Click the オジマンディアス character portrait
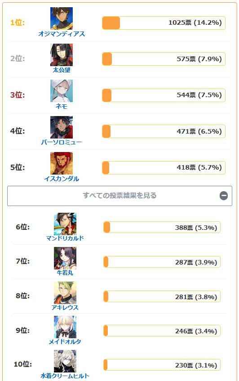 (62, 18)
